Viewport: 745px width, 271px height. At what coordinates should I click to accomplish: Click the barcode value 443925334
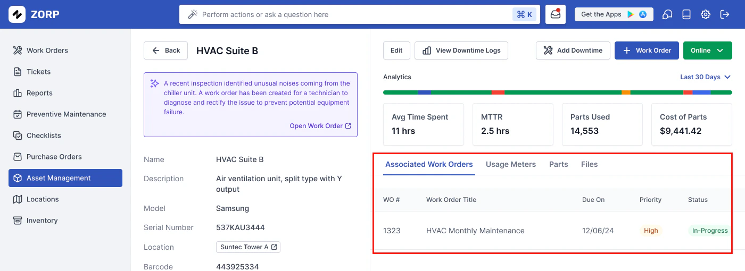tap(237, 267)
